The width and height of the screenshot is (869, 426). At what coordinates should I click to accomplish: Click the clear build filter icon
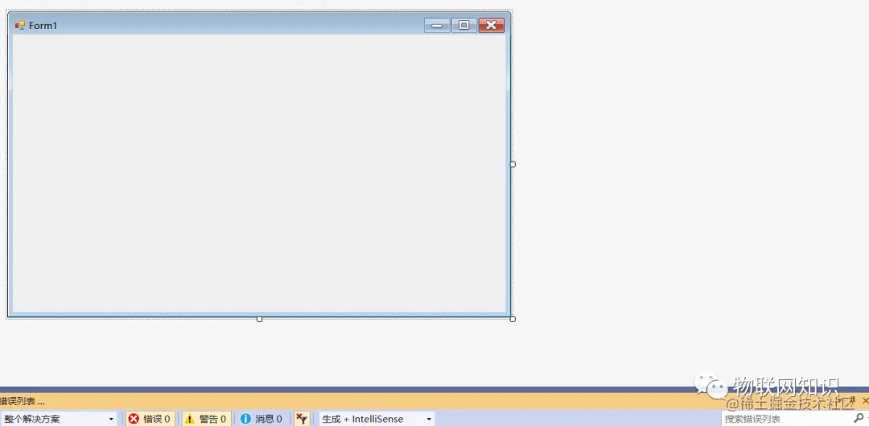point(302,419)
